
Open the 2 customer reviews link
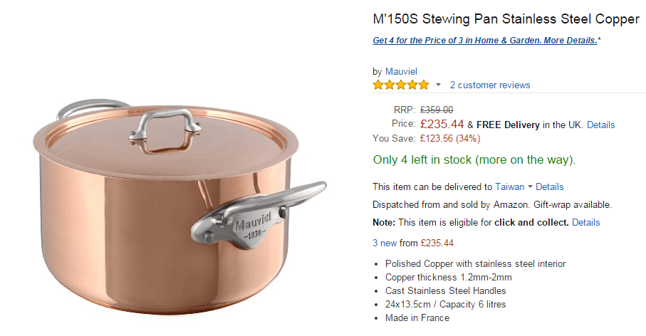point(490,85)
